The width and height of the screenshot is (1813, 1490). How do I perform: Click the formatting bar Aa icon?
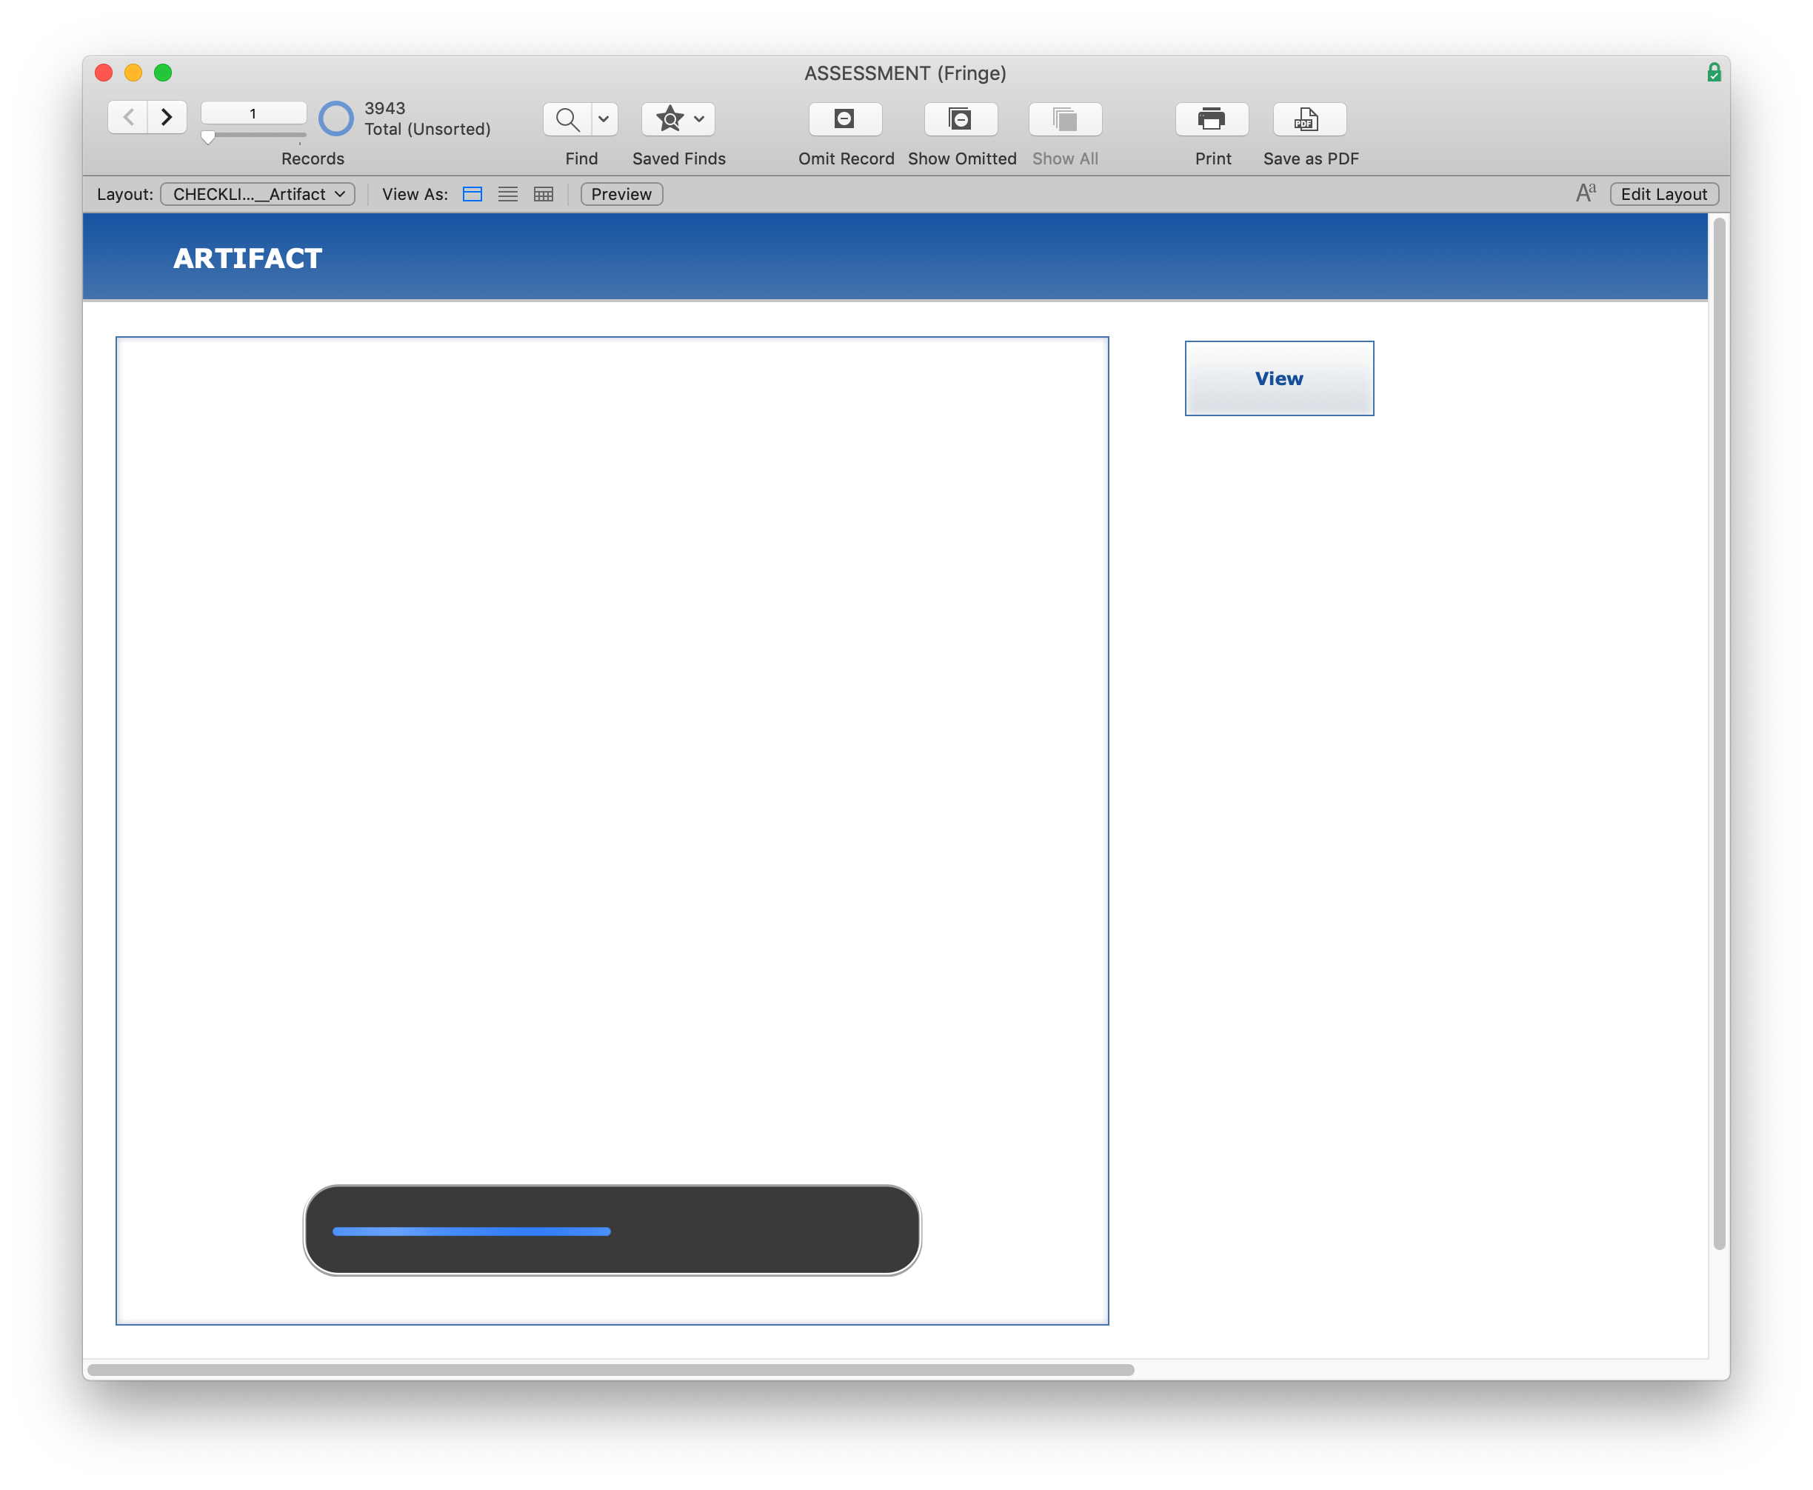click(1585, 193)
